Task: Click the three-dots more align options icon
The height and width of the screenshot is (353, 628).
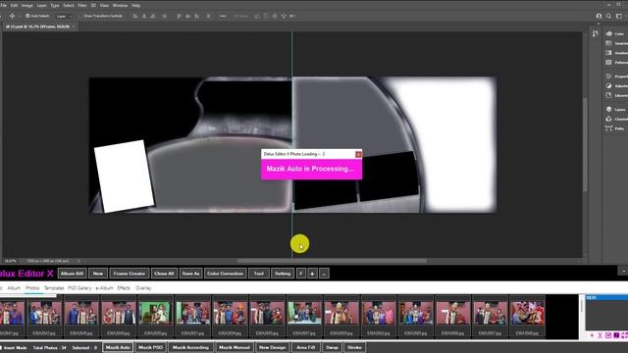Action: pos(223,16)
